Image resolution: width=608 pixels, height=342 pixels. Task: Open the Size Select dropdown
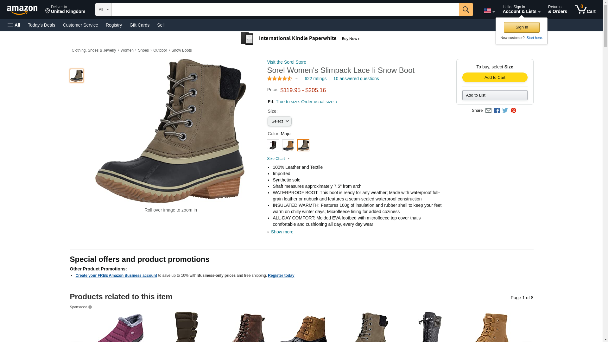pos(279,121)
